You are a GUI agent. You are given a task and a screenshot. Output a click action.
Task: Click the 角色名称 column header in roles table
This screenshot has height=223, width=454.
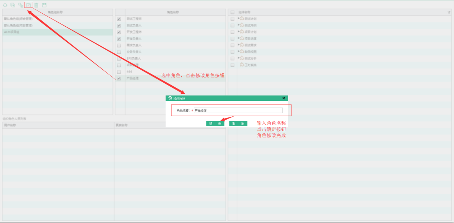(175, 12)
